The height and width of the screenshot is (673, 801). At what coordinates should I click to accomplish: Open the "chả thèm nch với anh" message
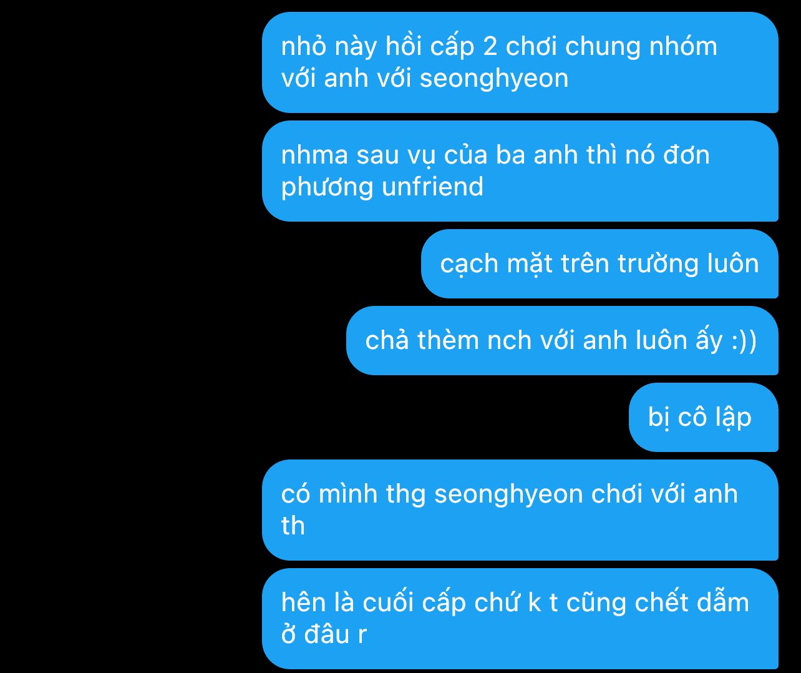tap(562, 340)
